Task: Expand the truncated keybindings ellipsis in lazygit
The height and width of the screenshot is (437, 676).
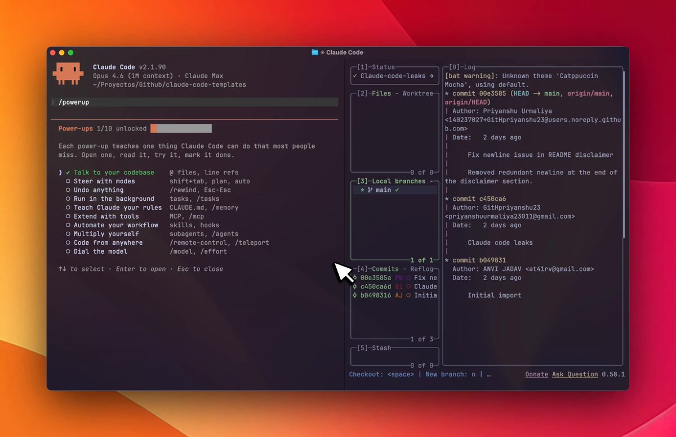Action: (x=488, y=375)
